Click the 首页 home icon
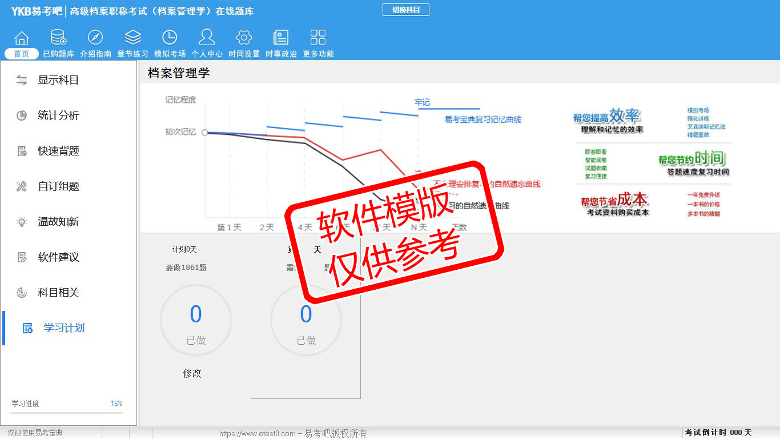 (22, 38)
